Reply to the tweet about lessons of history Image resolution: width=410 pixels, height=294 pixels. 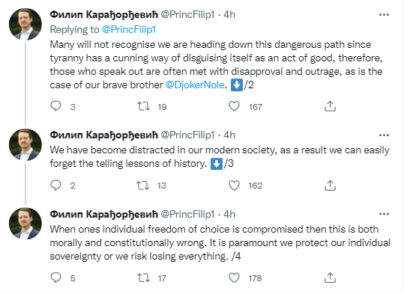(55, 186)
